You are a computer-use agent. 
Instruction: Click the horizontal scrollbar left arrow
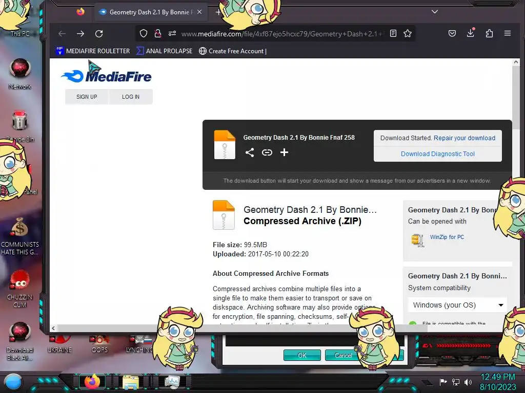(x=53, y=328)
